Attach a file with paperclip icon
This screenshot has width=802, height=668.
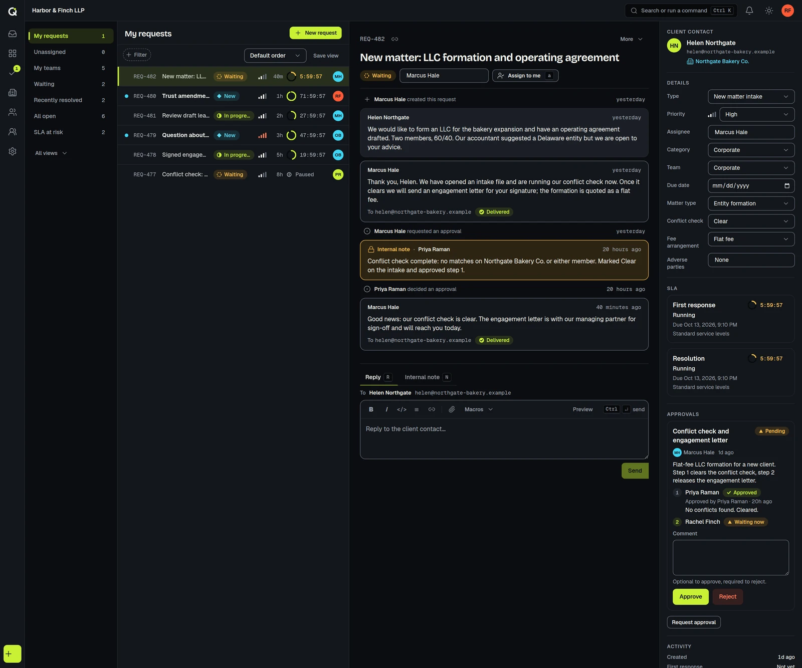[452, 409]
